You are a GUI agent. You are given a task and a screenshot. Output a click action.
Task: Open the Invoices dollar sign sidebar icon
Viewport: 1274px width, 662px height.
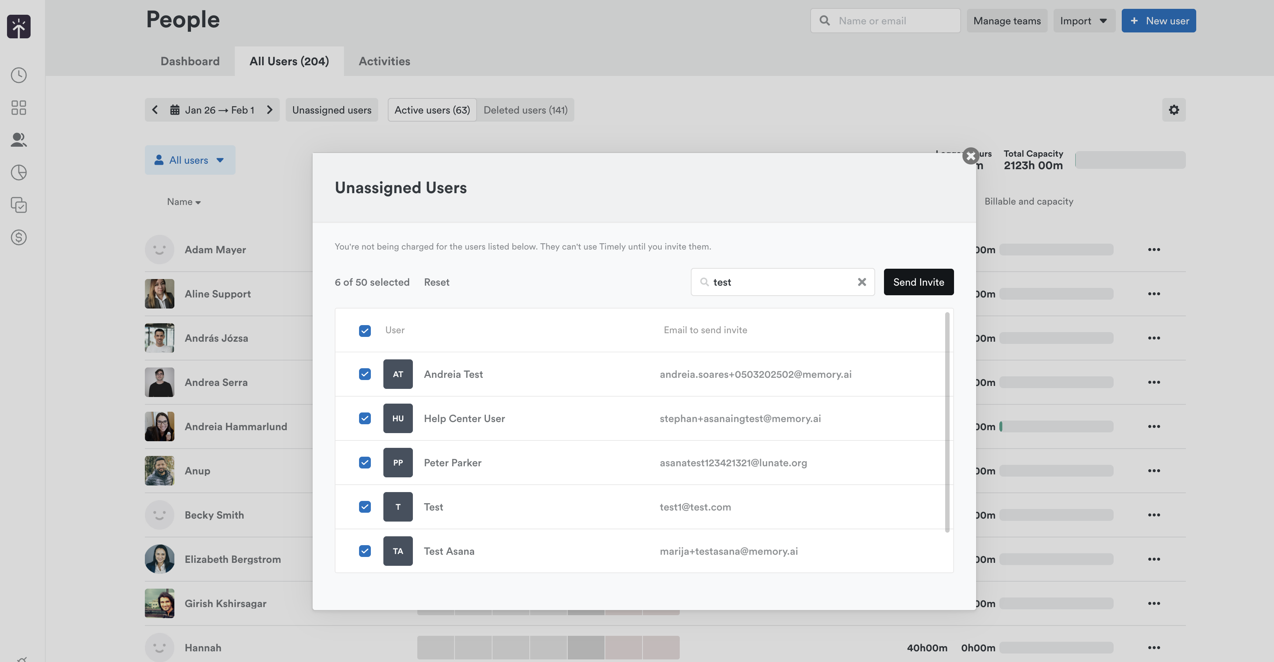pos(19,237)
